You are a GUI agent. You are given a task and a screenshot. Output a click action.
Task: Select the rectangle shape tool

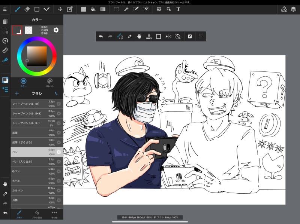(37, 9)
